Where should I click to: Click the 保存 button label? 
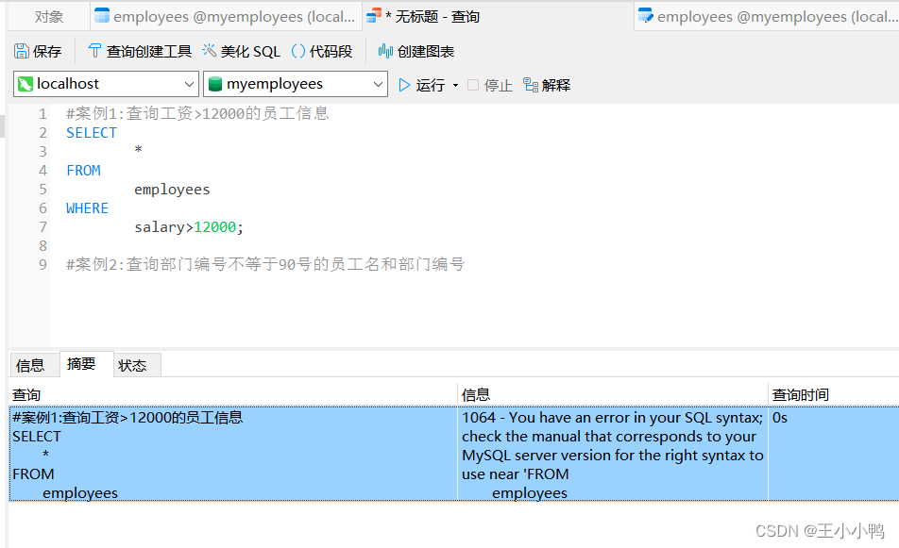(47, 52)
